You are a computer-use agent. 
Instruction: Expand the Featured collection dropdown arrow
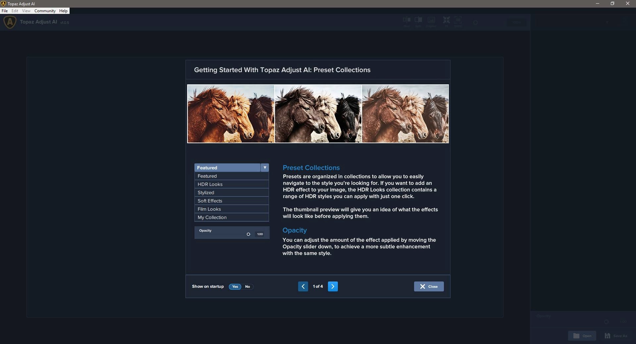(265, 168)
